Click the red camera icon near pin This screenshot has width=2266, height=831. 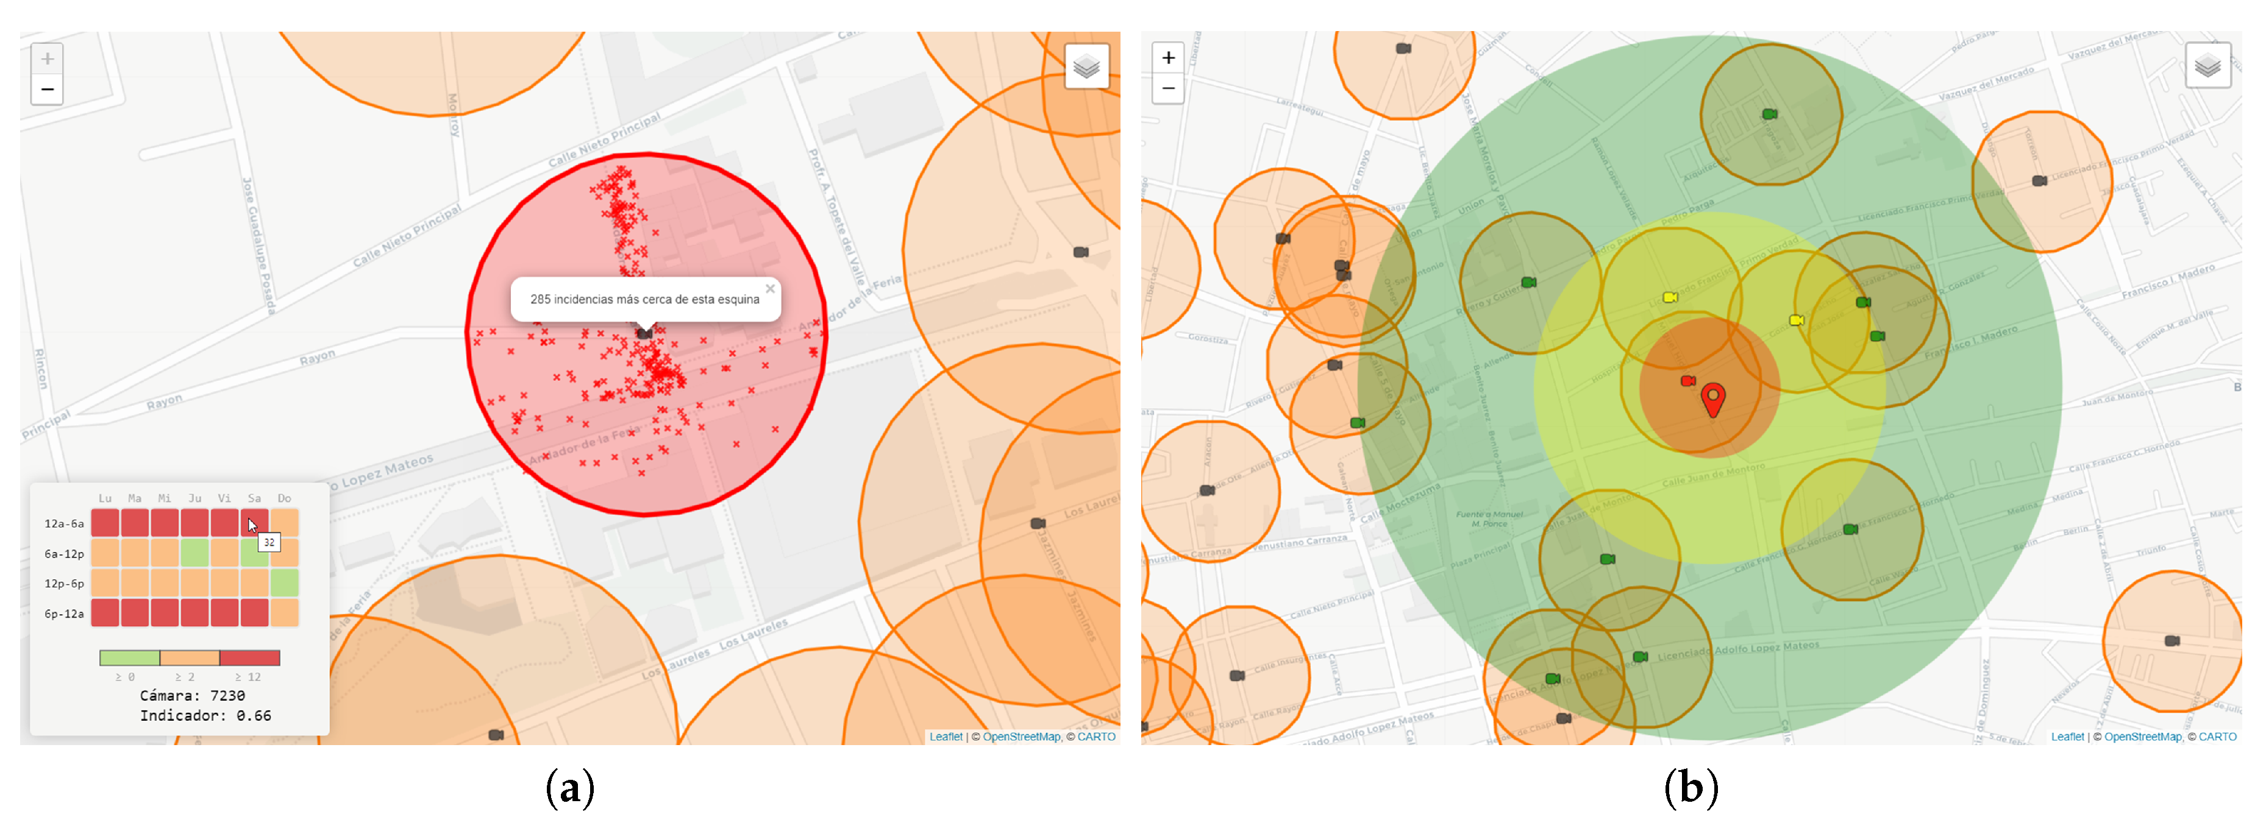click(x=1687, y=381)
